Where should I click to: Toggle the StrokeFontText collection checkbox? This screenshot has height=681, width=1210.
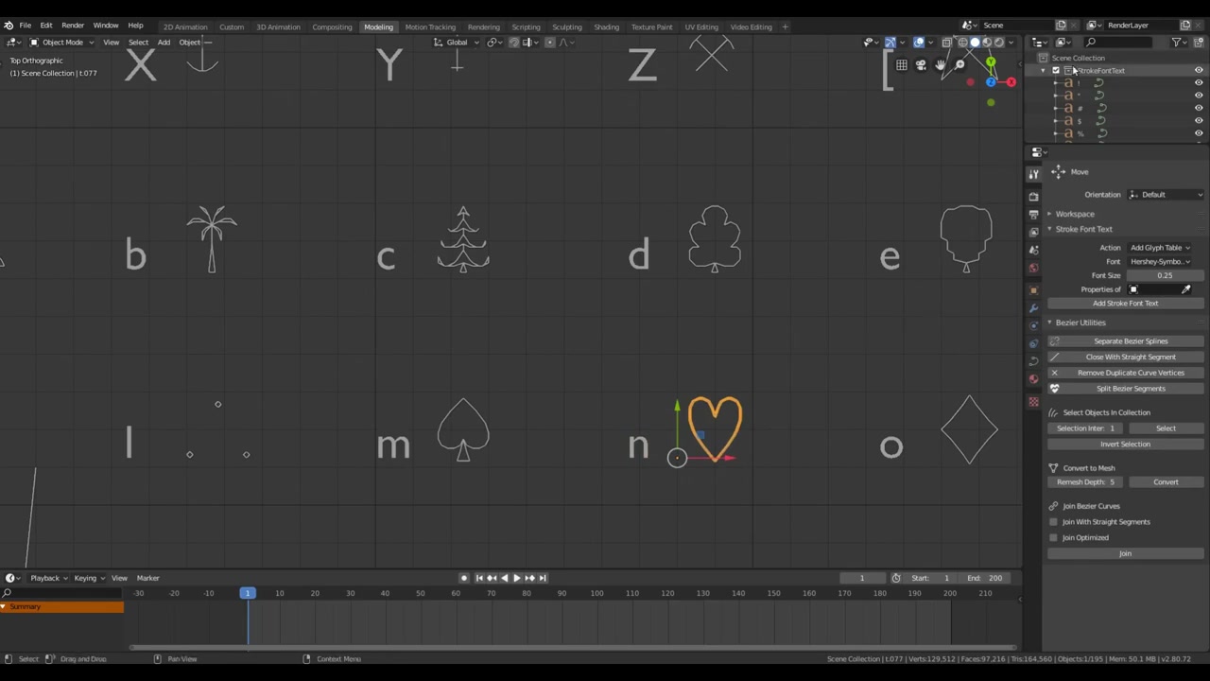(1056, 70)
